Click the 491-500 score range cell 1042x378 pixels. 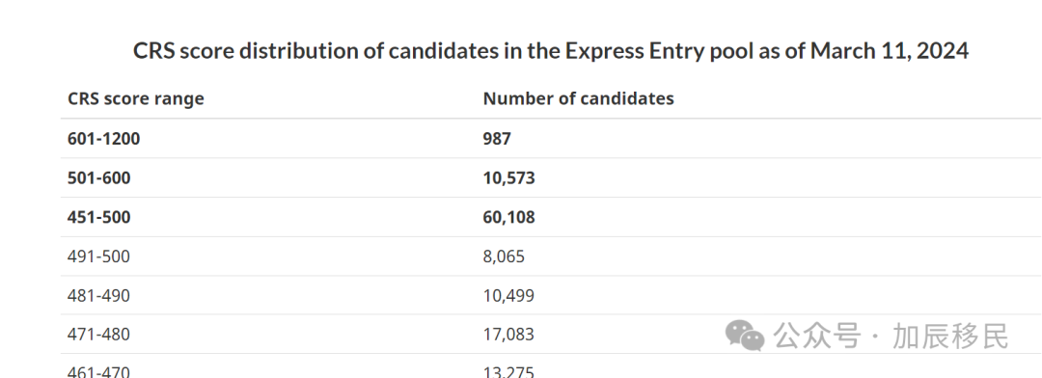click(98, 256)
